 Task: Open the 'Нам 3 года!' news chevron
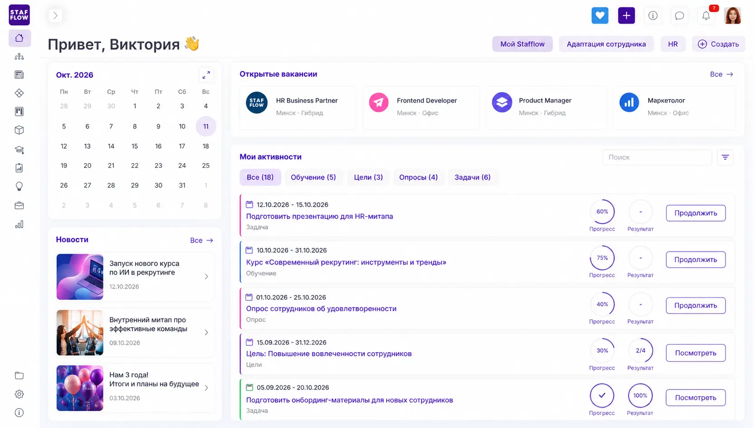pos(206,388)
